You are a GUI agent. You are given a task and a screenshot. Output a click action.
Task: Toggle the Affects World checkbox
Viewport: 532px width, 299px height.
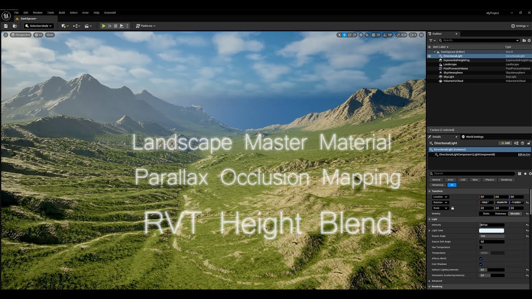coord(481,258)
